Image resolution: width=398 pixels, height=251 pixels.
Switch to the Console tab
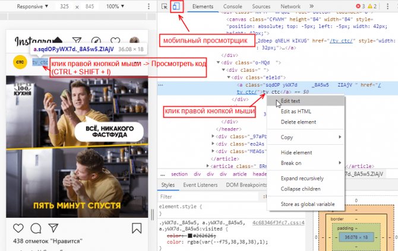coord(232,7)
